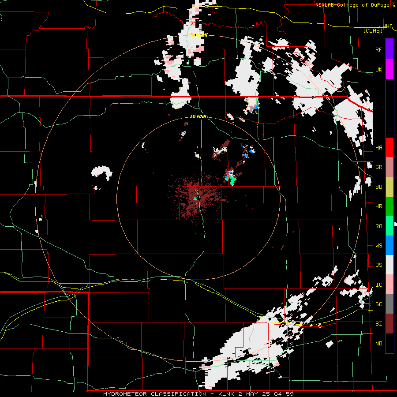Click the HA legend label
This screenshot has width=397, height=397.
click(378, 147)
